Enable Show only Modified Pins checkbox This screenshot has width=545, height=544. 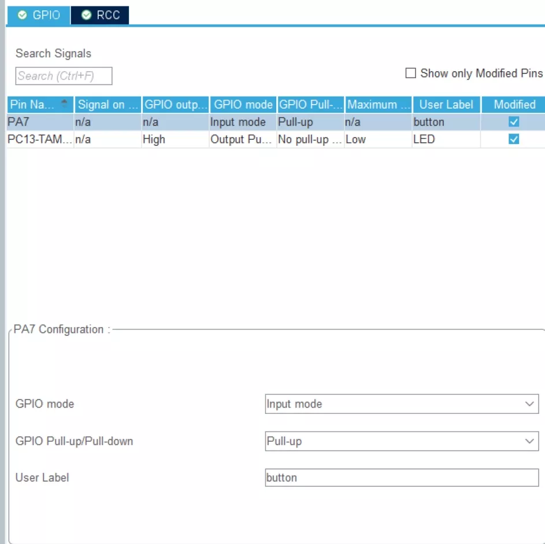(x=410, y=73)
